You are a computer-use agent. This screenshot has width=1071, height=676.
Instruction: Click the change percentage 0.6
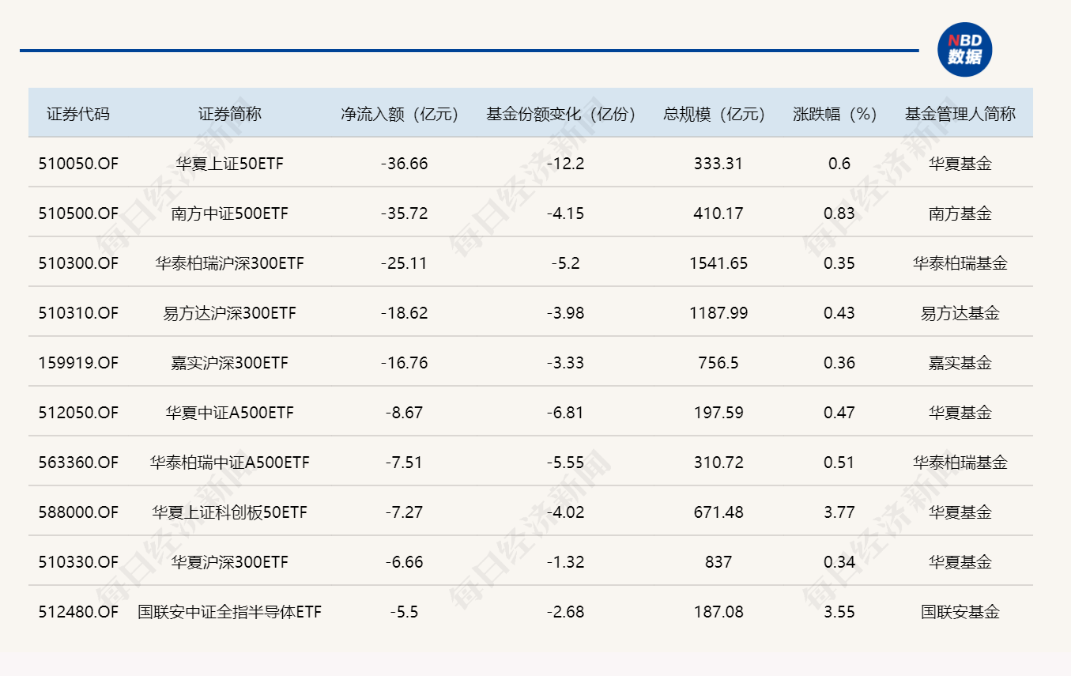[x=839, y=164]
